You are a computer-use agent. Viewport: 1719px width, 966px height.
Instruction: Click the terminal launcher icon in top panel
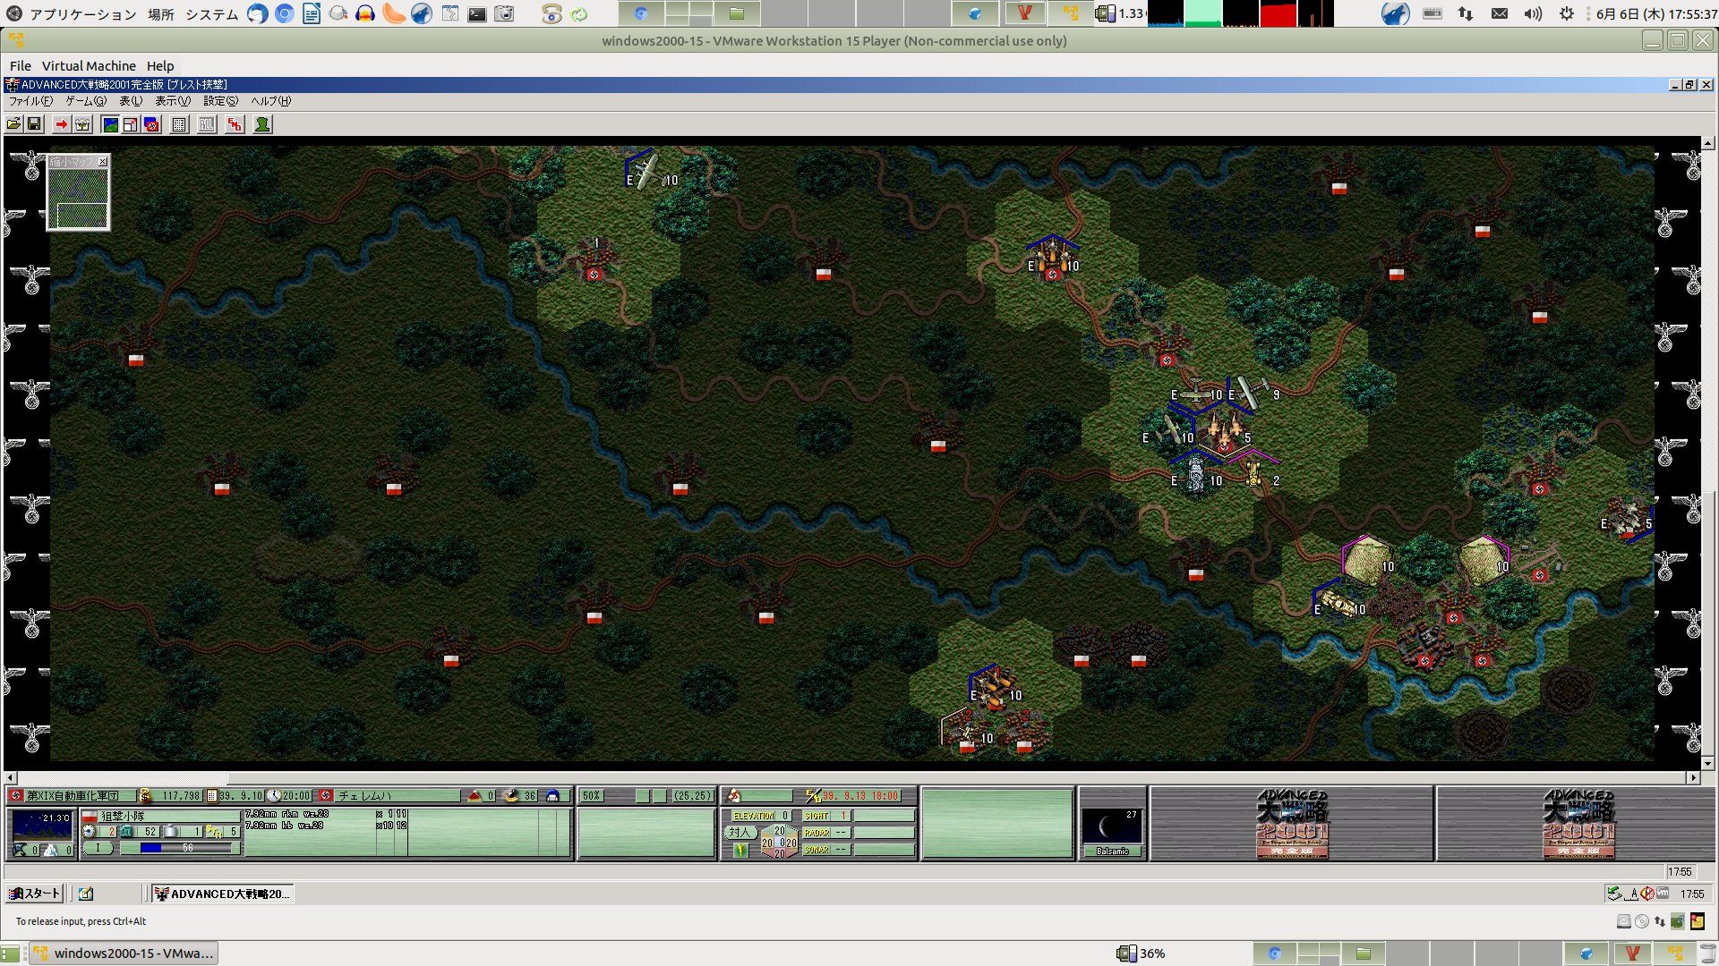point(477,14)
